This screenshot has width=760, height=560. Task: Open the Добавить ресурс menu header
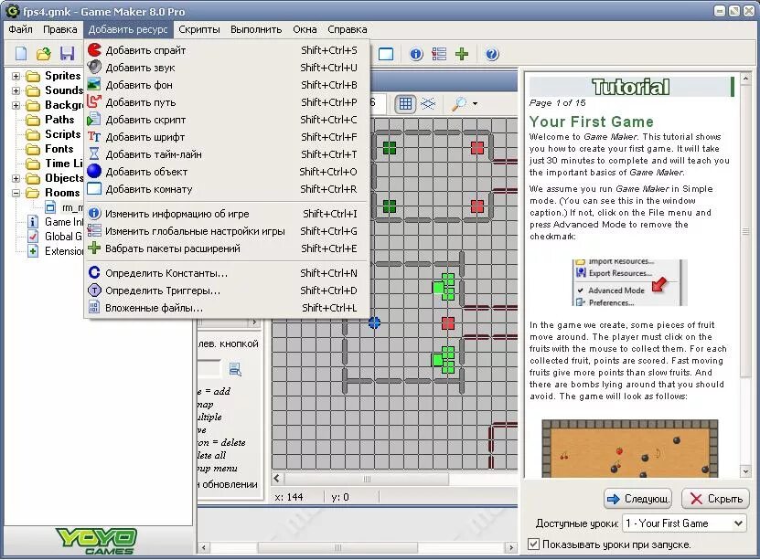pos(128,29)
